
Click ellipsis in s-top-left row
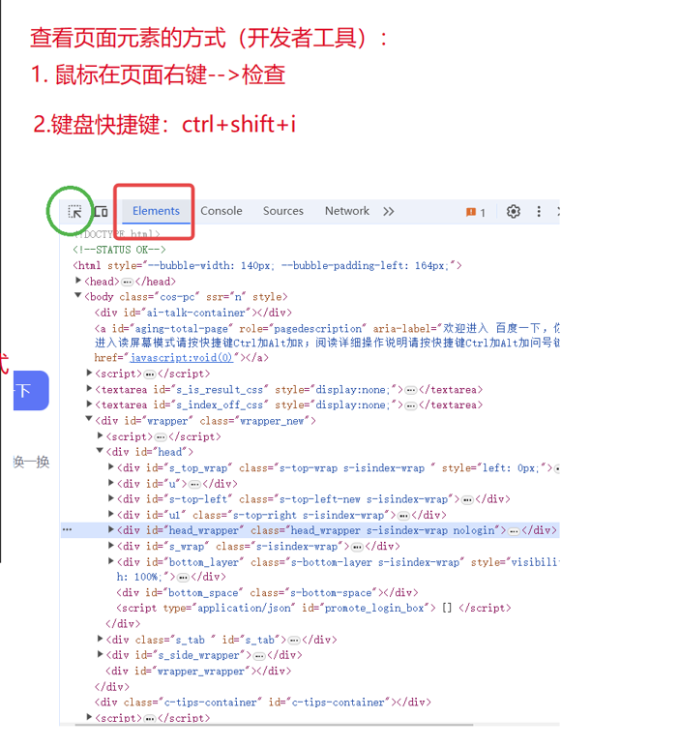coord(468,500)
